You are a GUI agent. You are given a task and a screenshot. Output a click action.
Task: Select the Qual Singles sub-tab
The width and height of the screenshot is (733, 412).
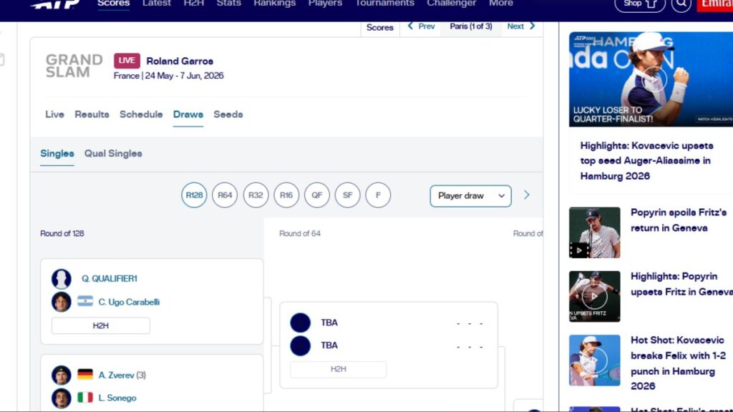(x=113, y=154)
